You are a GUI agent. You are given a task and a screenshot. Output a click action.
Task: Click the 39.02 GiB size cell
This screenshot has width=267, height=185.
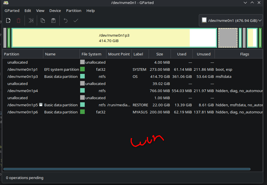coord(161,84)
